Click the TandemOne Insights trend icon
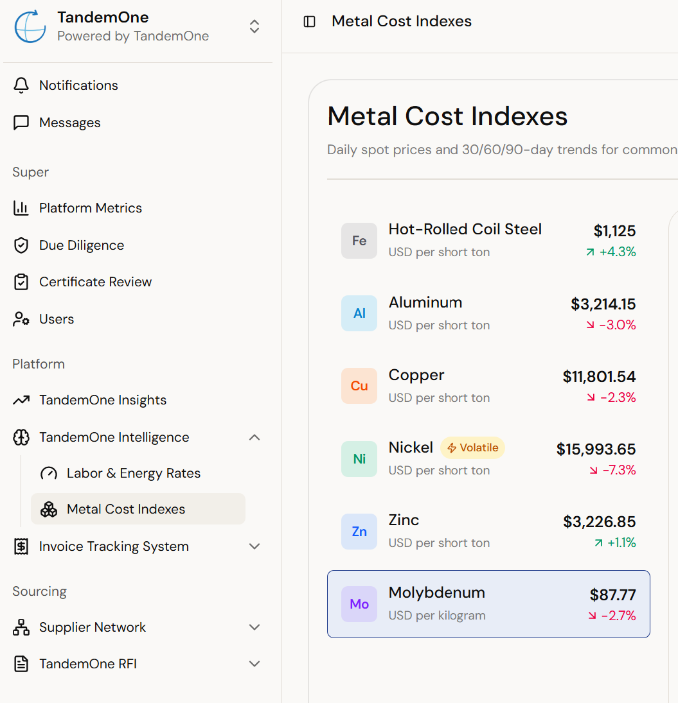678x703 pixels. (21, 400)
